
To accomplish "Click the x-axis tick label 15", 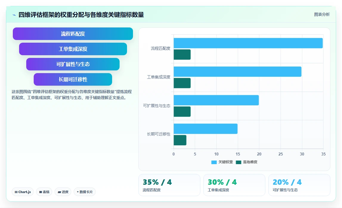I will pyautogui.click(x=238, y=154).
